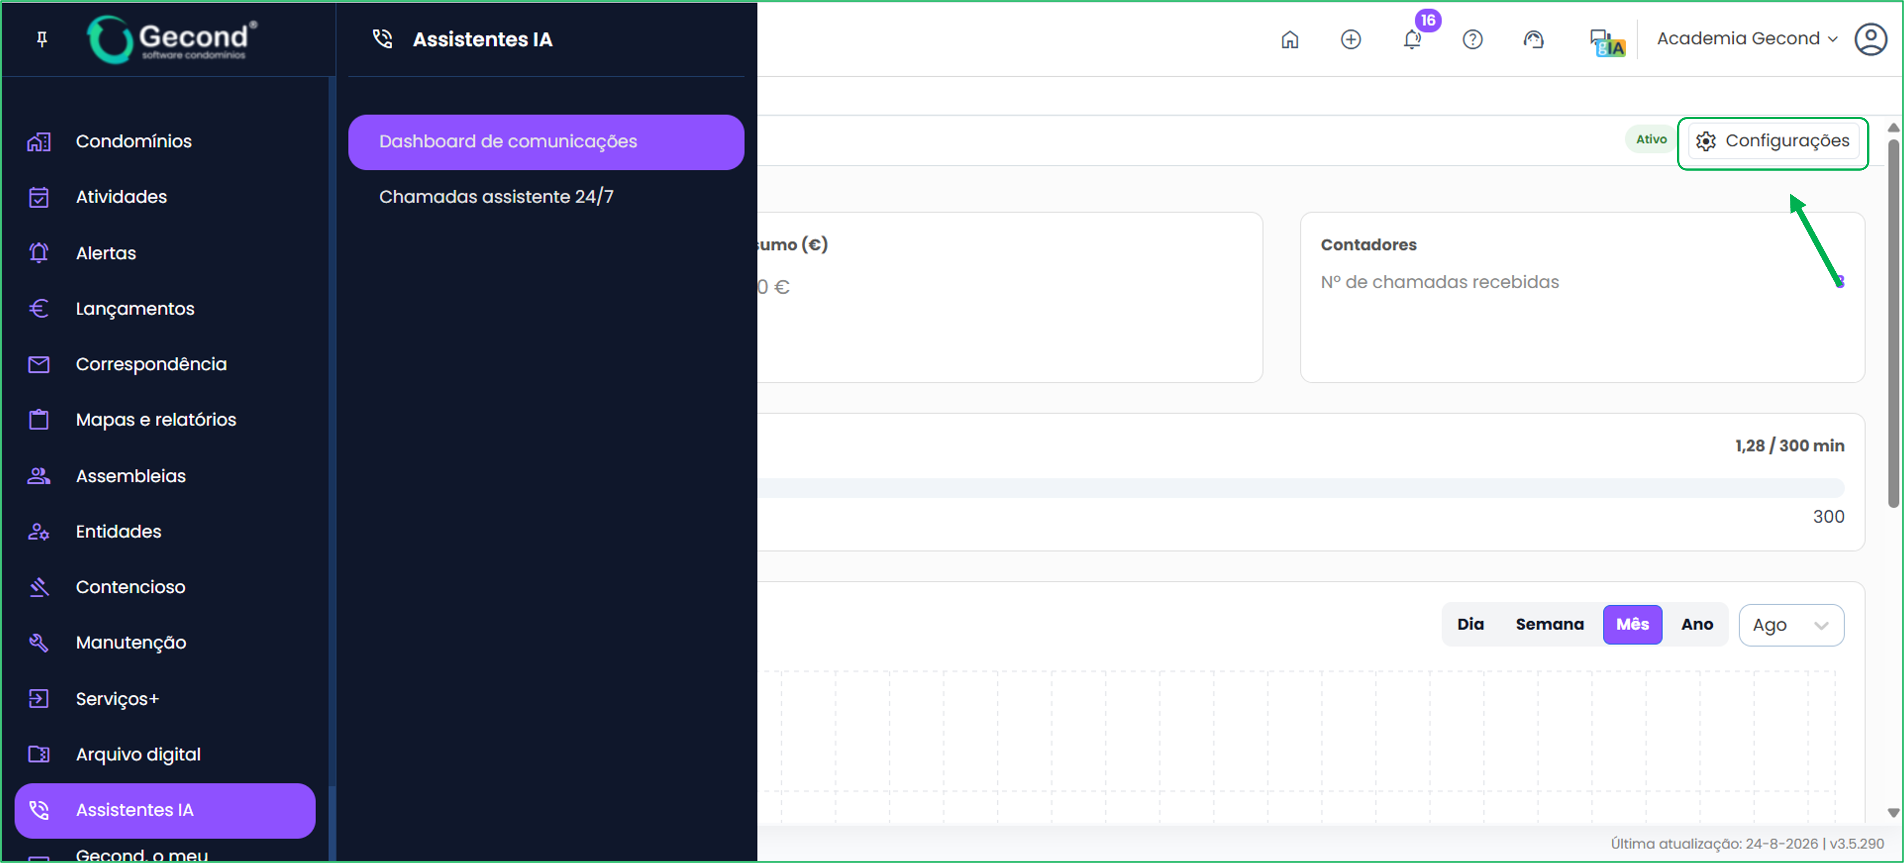Open the Assembleias menu
This screenshot has width=1904, height=863.
coord(165,476)
